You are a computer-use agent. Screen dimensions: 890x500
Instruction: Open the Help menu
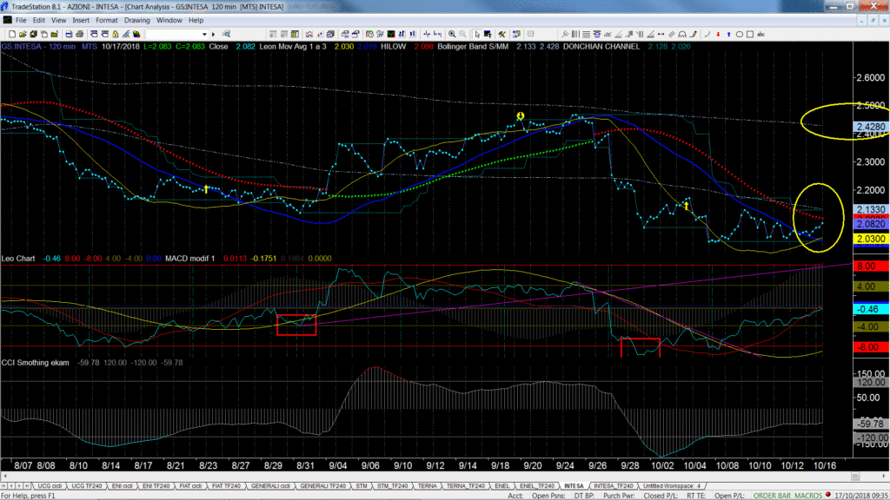tap(196, 21)
